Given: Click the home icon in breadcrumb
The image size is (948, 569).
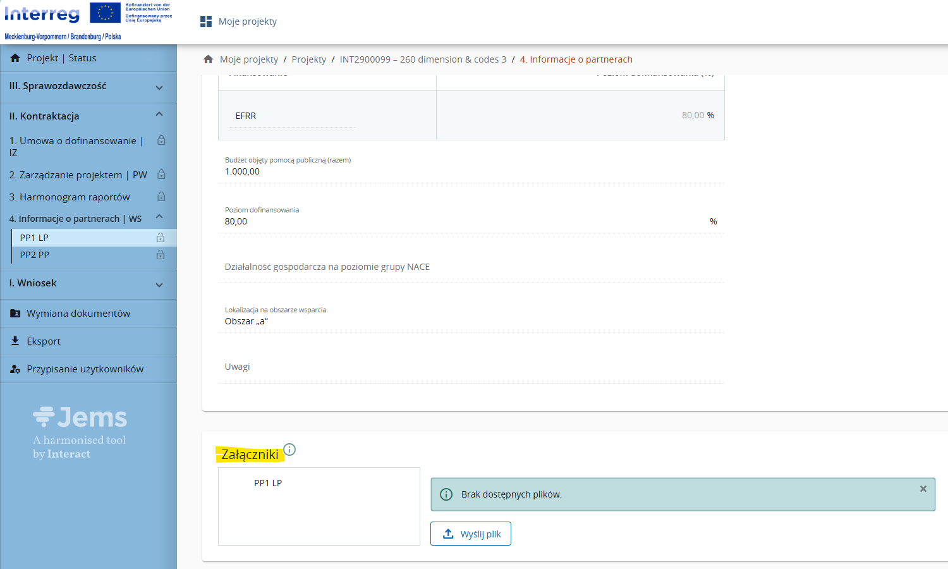Looking at the screenshot, I should pyautogui.click(x=208, y=59).
